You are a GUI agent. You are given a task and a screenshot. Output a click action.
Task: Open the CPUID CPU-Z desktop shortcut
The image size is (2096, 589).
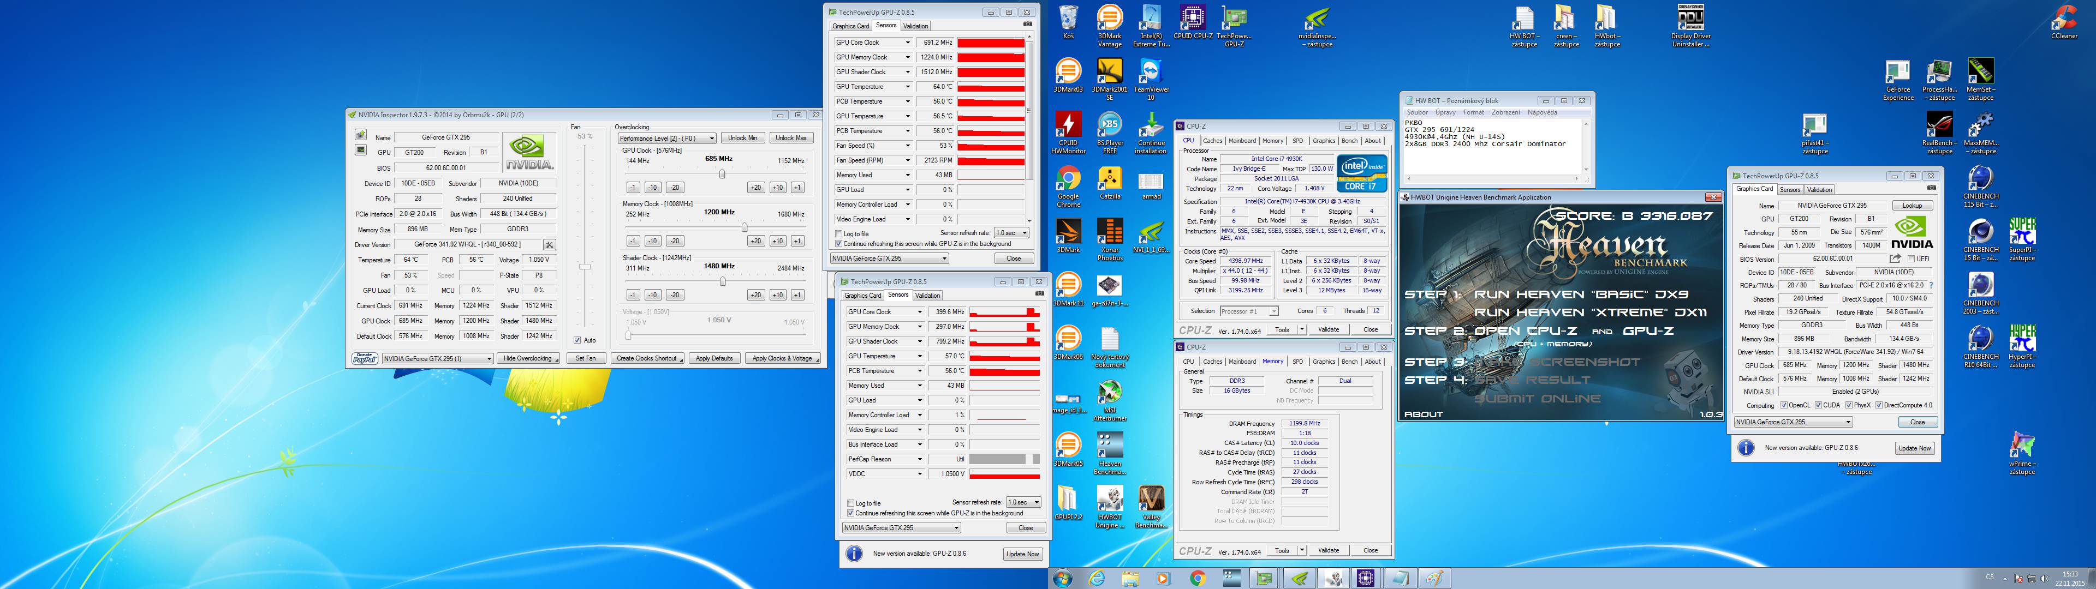pos(1193,22)
